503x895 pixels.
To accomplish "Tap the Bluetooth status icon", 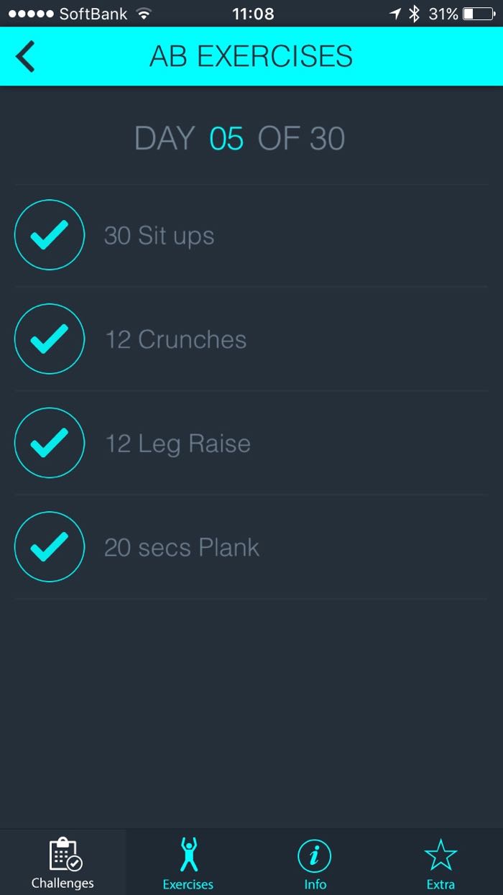I will tap(414, 14).
